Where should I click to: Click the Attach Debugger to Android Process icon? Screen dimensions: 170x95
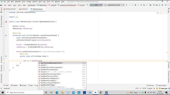coord(144,5)
